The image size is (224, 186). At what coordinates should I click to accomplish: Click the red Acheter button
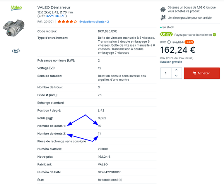(202, 73)
